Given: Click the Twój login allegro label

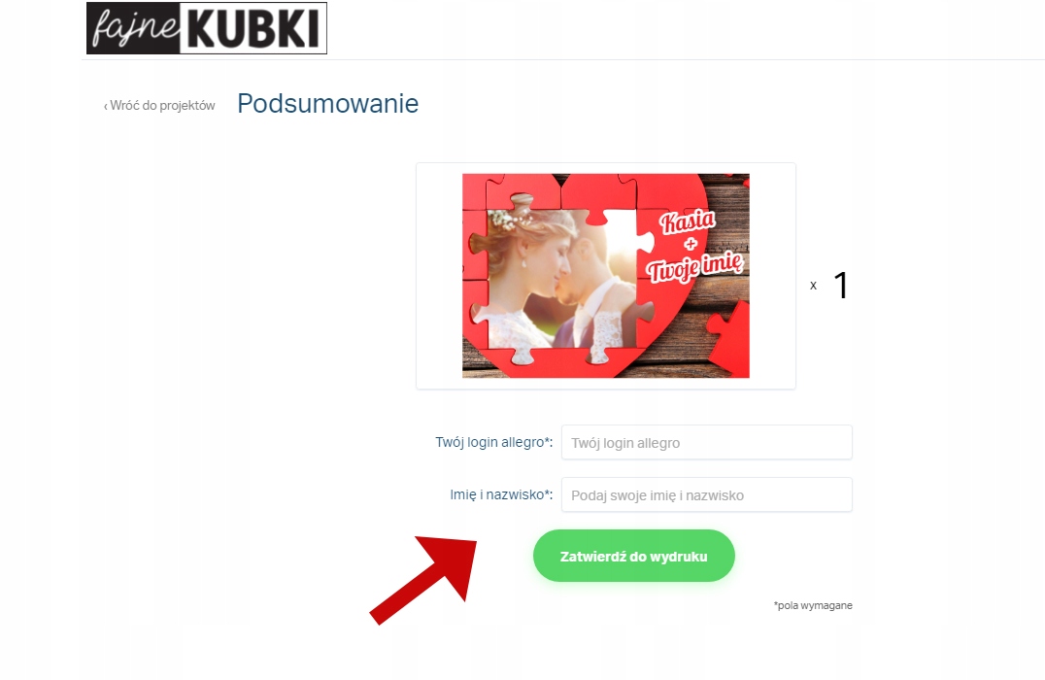Looking at the screenshot, I should [493, 442].
